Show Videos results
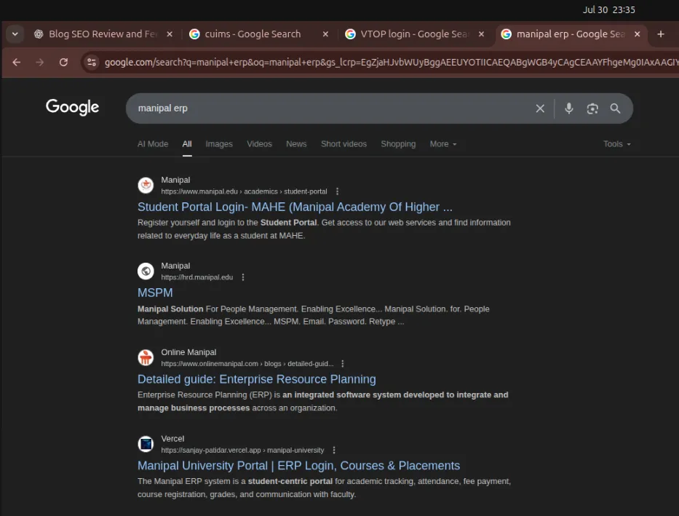 [259, 144]
